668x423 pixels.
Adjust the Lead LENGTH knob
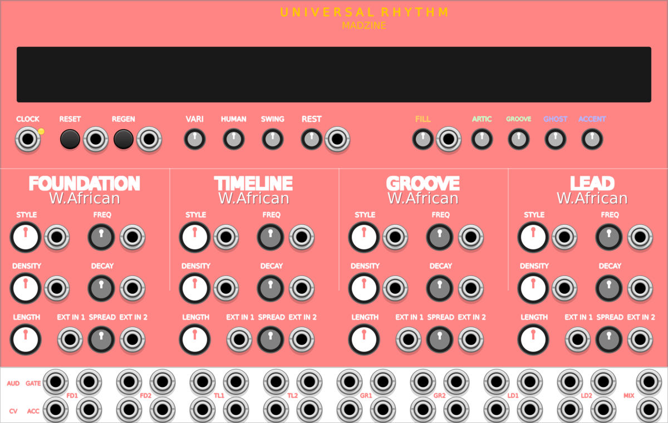coord(533,340)
